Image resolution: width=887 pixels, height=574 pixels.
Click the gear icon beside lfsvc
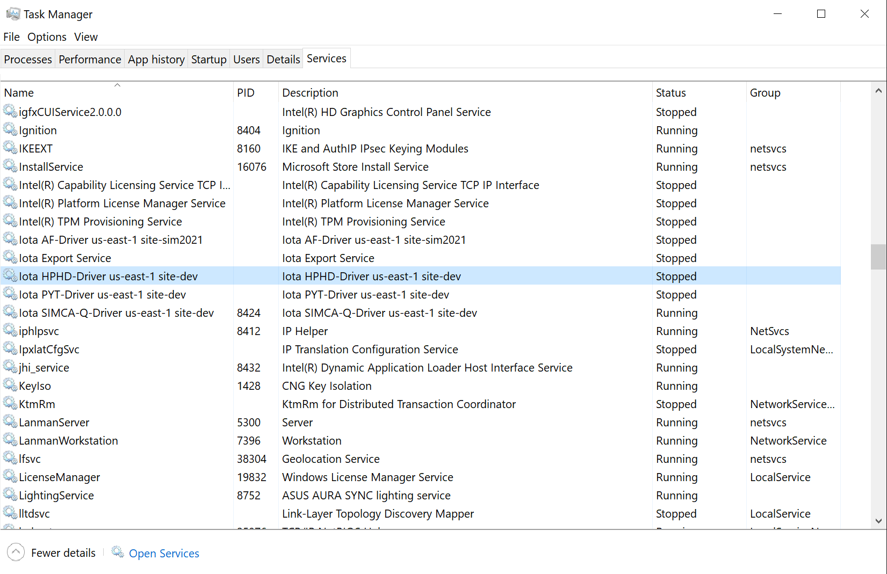[10, 458]
